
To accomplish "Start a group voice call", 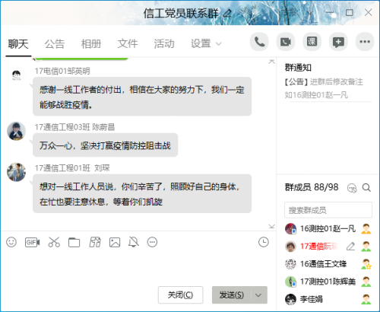I will (259, 42).
